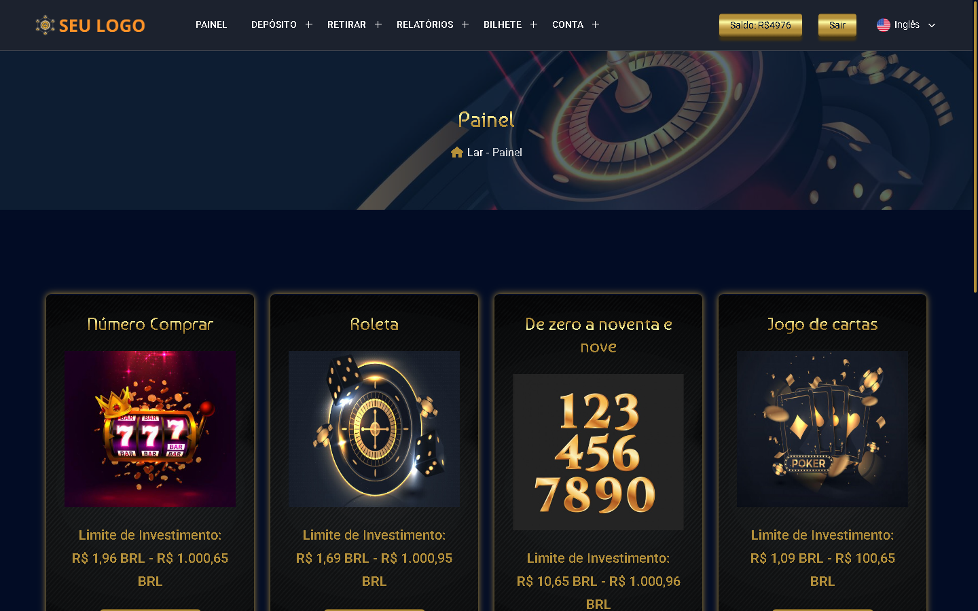
Task: Click plus icon beside CONTA
Action: click(595, 24)
